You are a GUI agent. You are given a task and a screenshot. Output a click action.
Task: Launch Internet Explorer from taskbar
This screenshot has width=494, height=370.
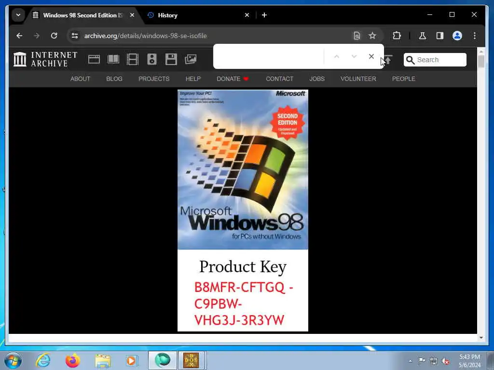(43, 360)
